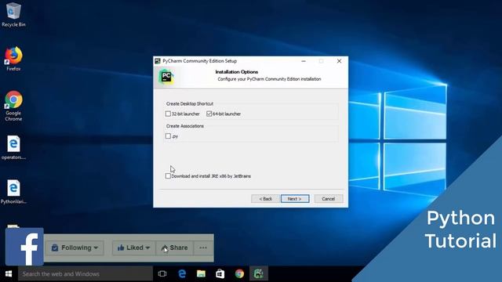This screenshot has width=502, height=282.
Task: Select the PythonVari file on the desktop
Action: (x=13, y=191)
